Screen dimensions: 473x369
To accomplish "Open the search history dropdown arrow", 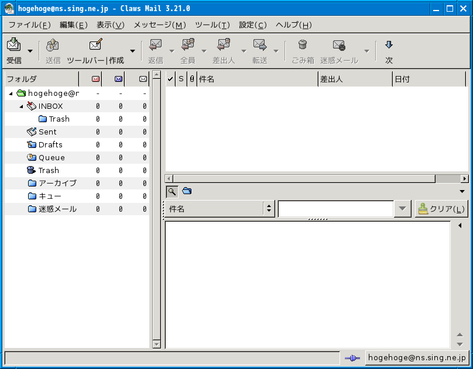I will pos(402,208).
